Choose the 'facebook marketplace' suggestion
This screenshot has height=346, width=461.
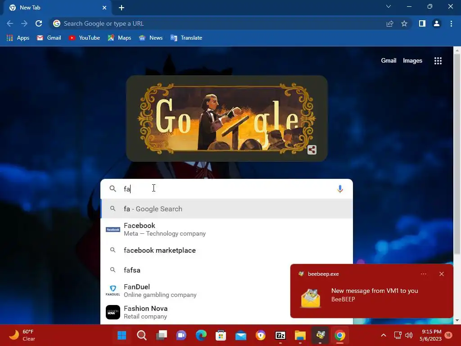click(x=226, y=250)
